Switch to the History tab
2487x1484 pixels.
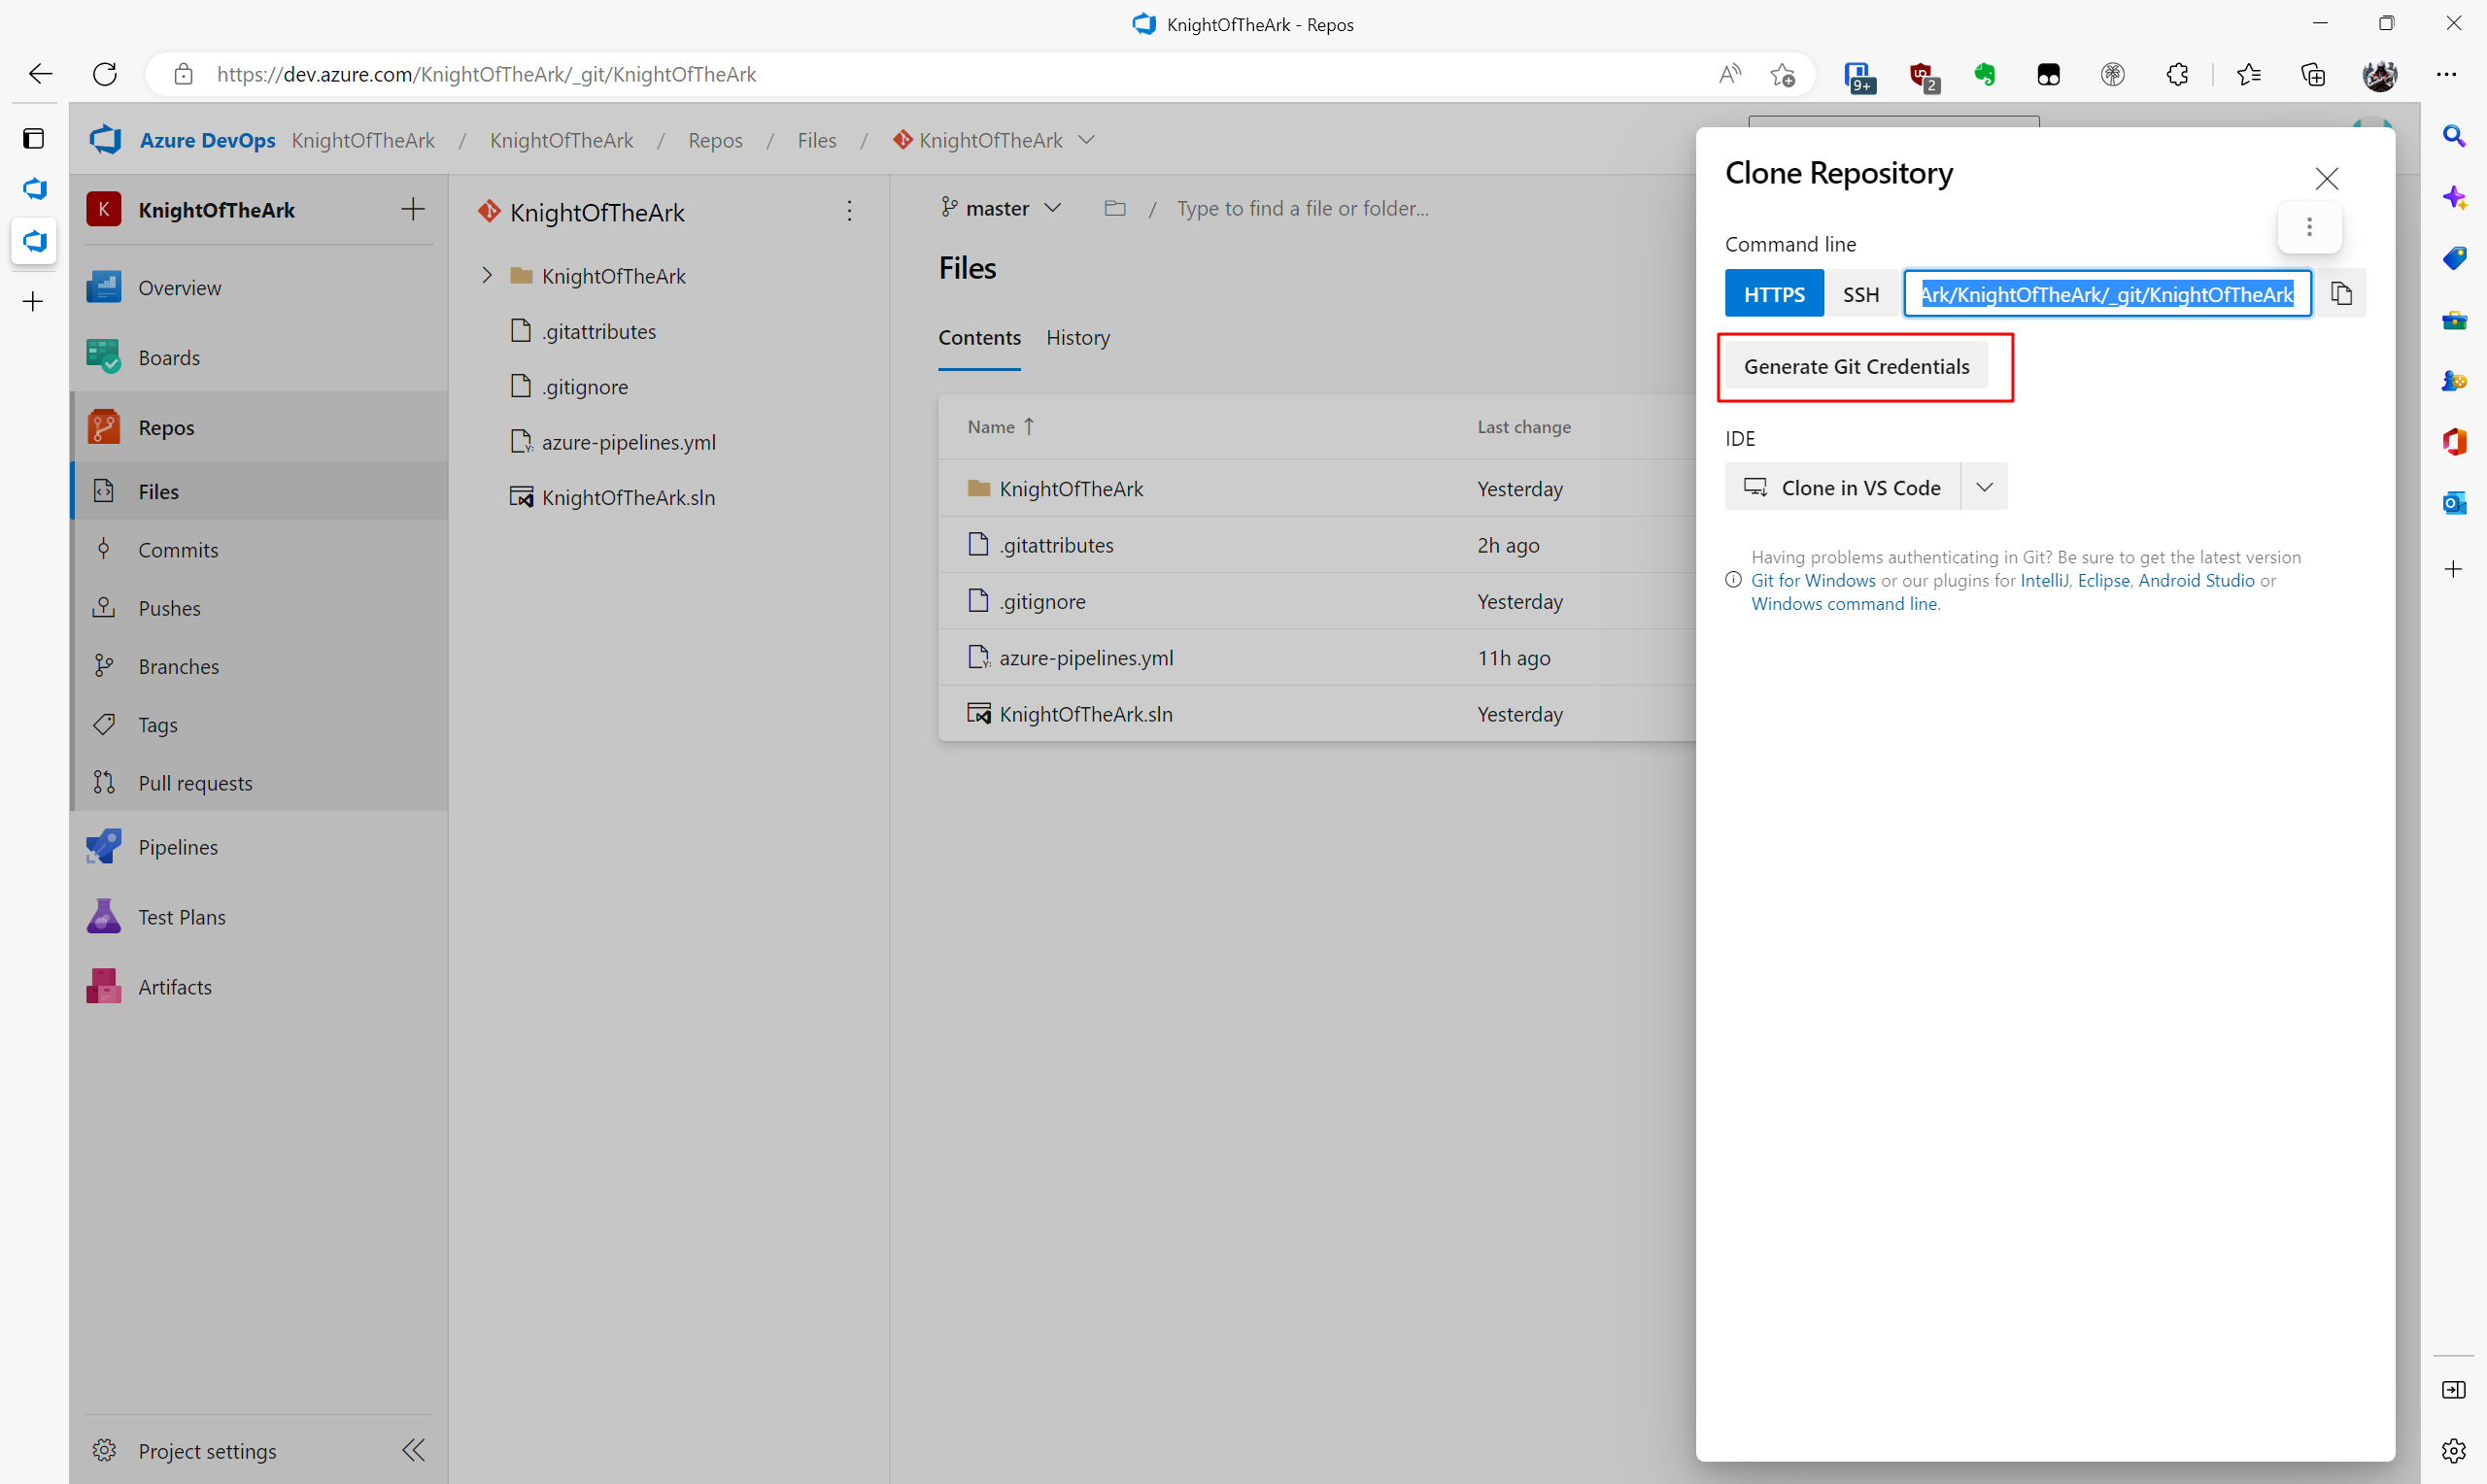click(1077, 338)
